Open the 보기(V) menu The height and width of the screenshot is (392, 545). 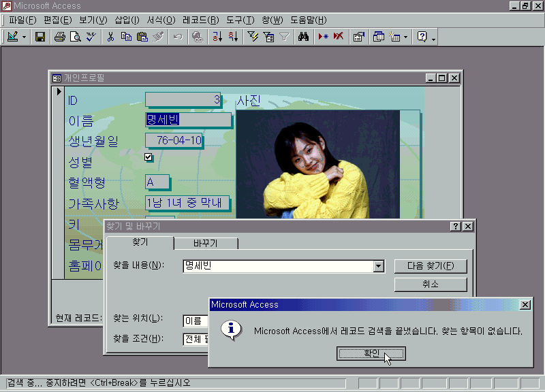point(93,20)
